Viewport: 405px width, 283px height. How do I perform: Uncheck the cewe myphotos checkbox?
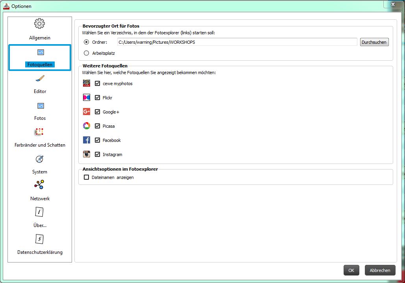[x=98, y=84]
